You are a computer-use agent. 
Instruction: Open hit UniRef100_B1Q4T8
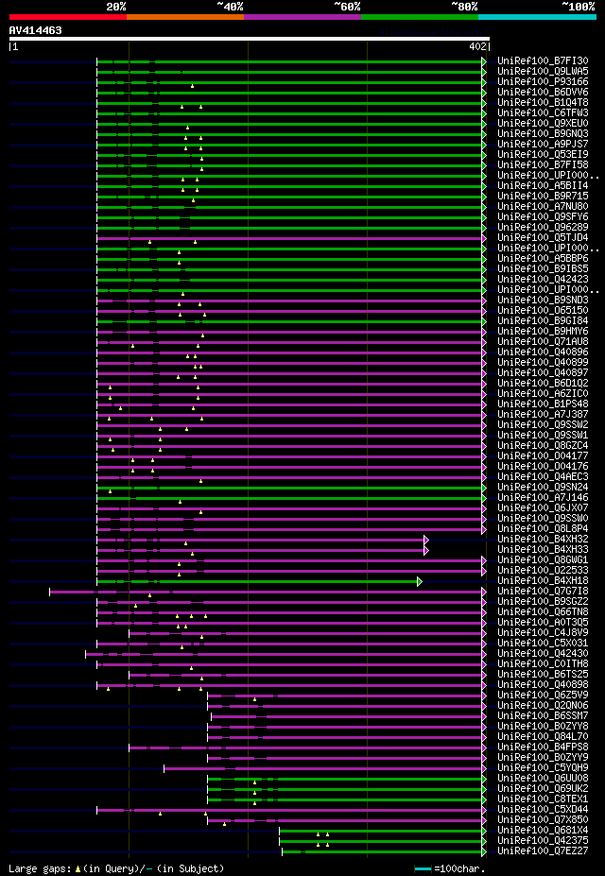coord(543,103)
